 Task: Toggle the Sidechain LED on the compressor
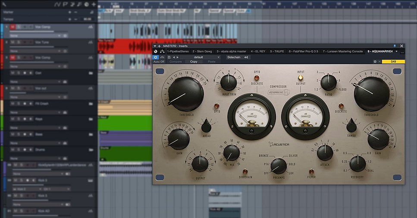pyautogui.click(x=245, y=171)
